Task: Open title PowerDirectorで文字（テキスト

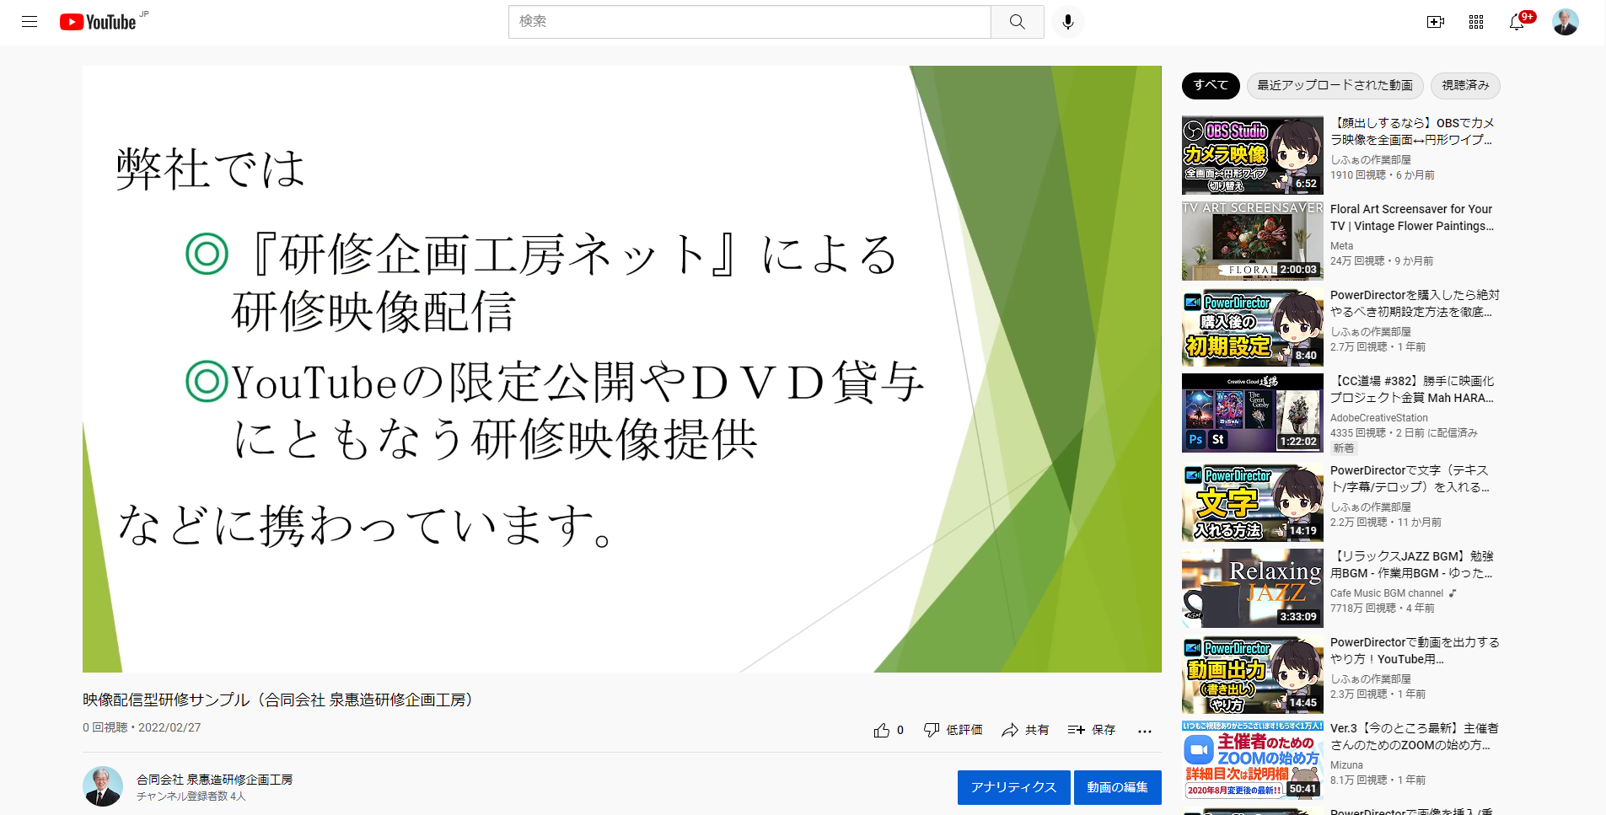Action: [x=1410, y=479]
